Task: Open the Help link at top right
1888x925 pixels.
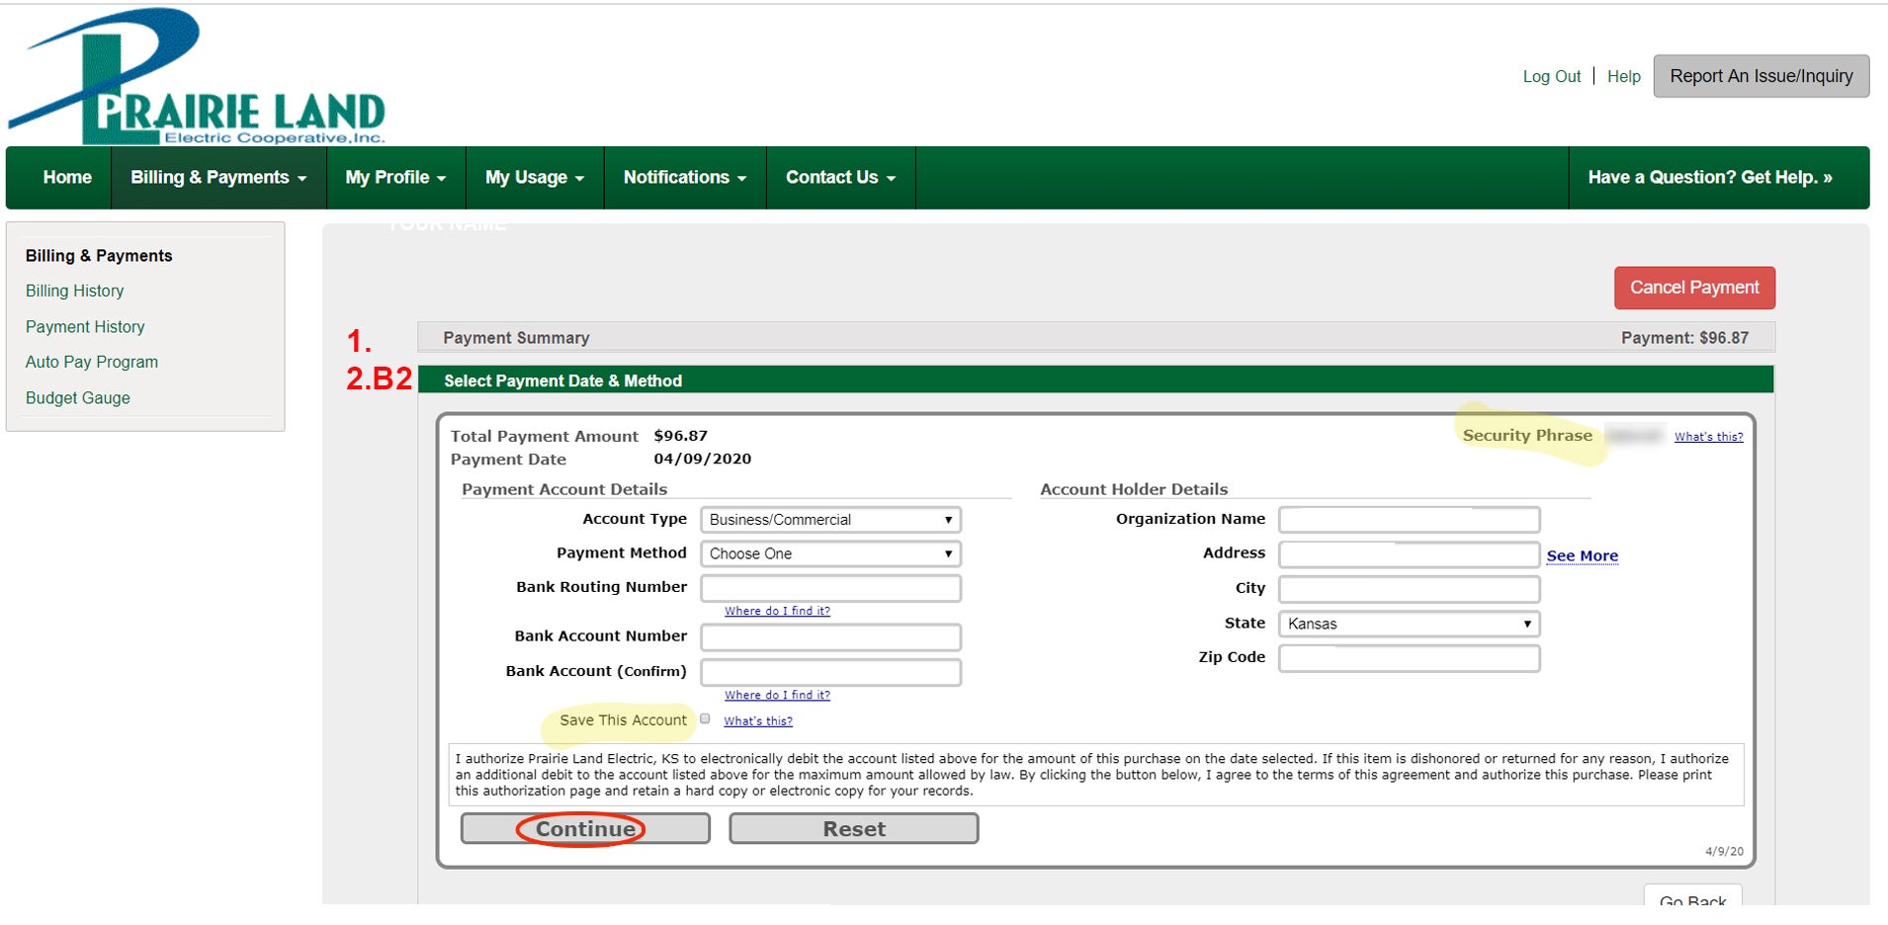Action: pyautogui.click(x=1623, y=76)
